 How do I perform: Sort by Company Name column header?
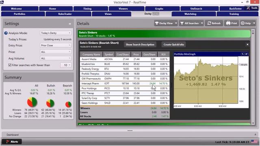(91, 54)
